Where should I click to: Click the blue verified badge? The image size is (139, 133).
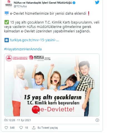click(74, 3)
